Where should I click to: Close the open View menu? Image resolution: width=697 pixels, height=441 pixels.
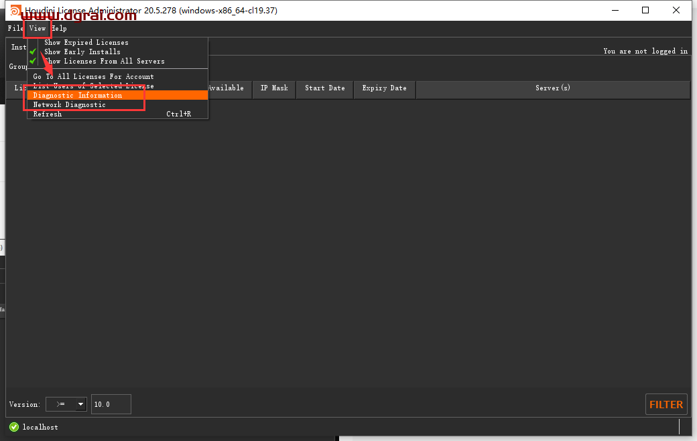(x=38, y=28)
